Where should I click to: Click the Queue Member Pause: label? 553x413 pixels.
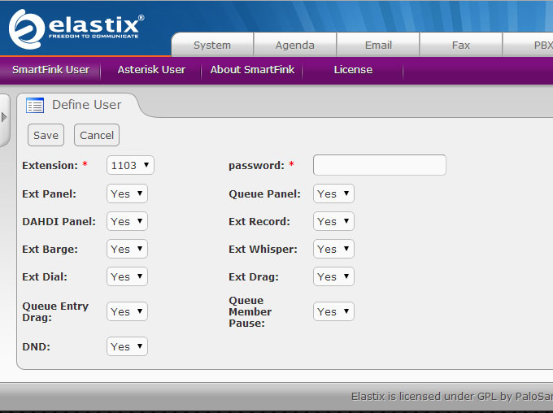point(250,311)
